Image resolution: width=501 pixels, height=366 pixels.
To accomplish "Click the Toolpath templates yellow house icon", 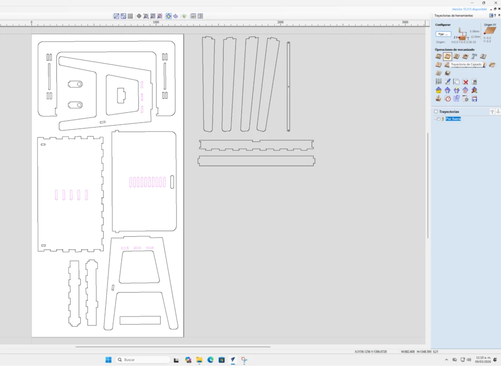I will pyautogui.click(x=439, y=90).
